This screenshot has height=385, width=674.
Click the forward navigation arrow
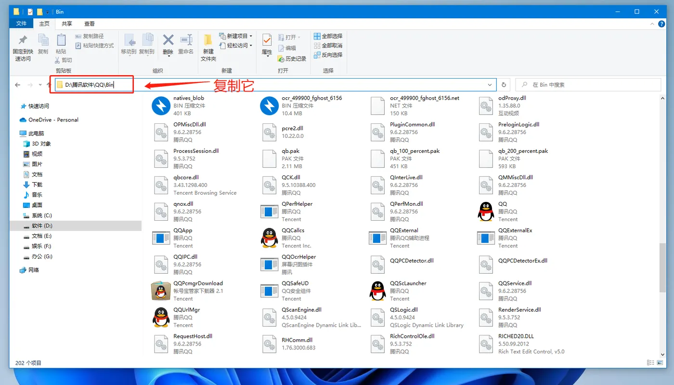(30, 85)
